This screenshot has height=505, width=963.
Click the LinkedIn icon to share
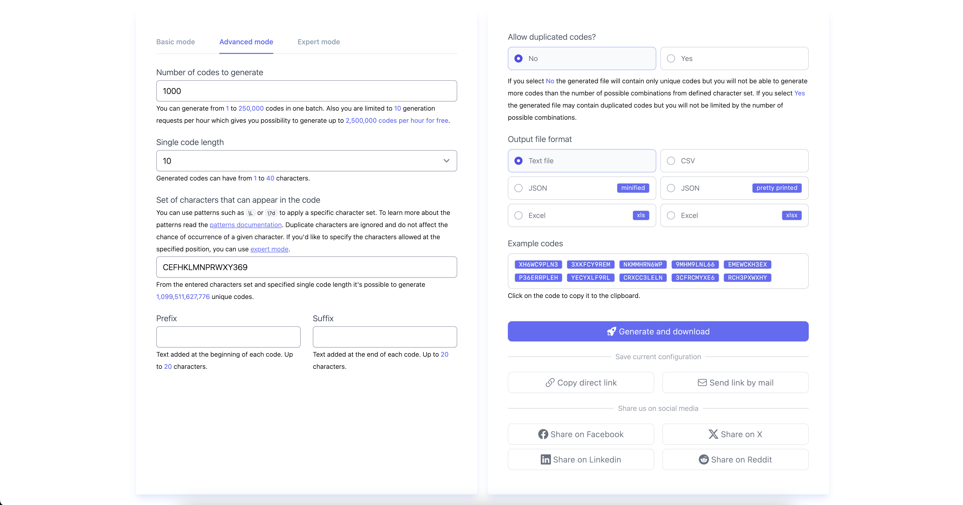click(x=546, y=459)
